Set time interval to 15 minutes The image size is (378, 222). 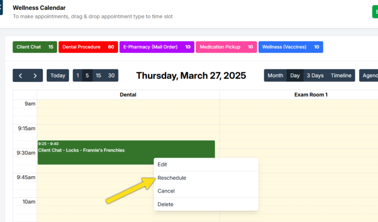(x=98, y=75)
